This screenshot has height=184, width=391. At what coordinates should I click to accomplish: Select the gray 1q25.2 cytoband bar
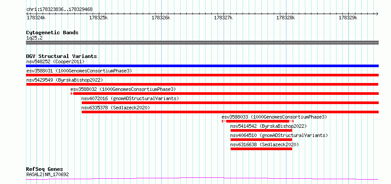tap(202, 43)
